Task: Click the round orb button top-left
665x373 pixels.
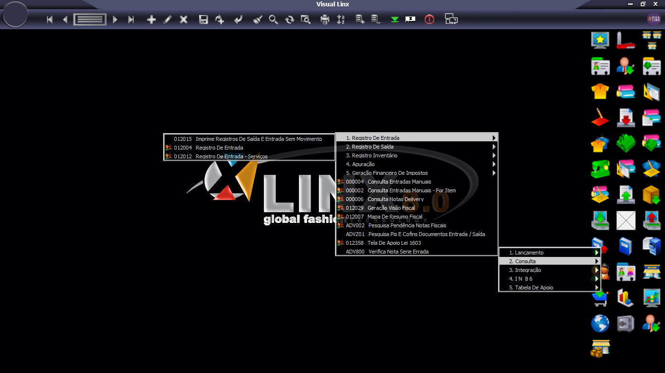Action: [x=15, y=15]
